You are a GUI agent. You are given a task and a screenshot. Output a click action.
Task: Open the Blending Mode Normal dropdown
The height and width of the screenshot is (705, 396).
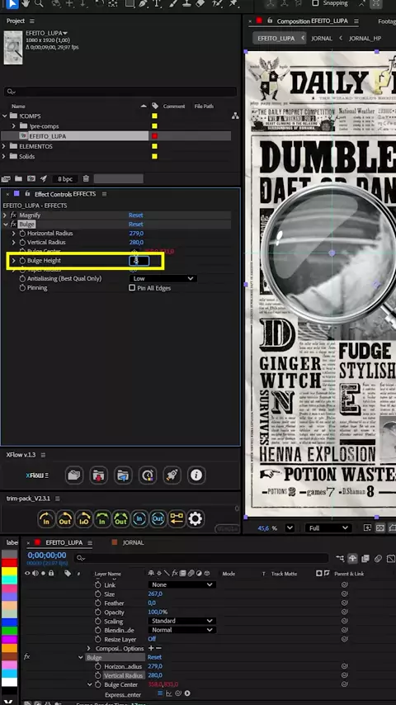(x=182, y=630)
